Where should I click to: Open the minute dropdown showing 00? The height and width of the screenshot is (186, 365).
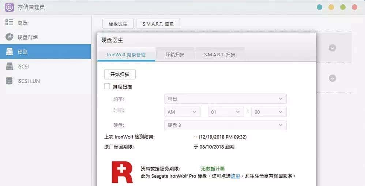coord(269,112)
